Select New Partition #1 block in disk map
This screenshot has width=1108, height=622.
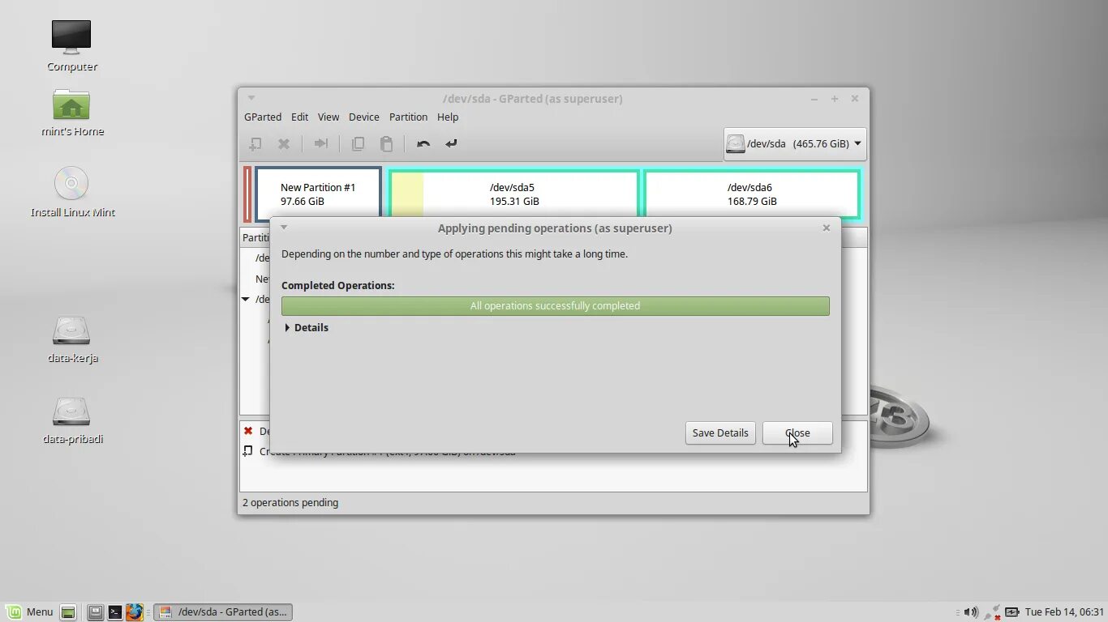tap(318, 193)
